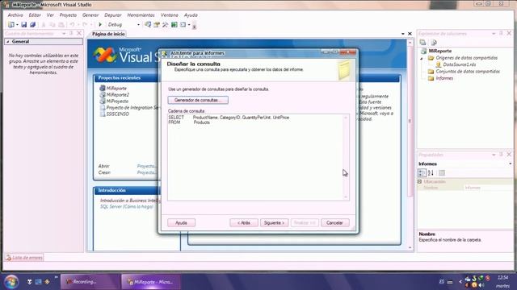
Task: Click the Nombre property value field
Action: pos(488,188)
